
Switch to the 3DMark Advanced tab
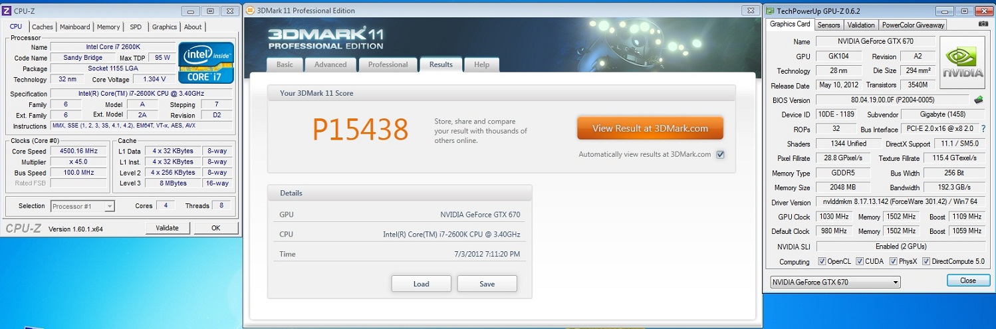(330, 64)
